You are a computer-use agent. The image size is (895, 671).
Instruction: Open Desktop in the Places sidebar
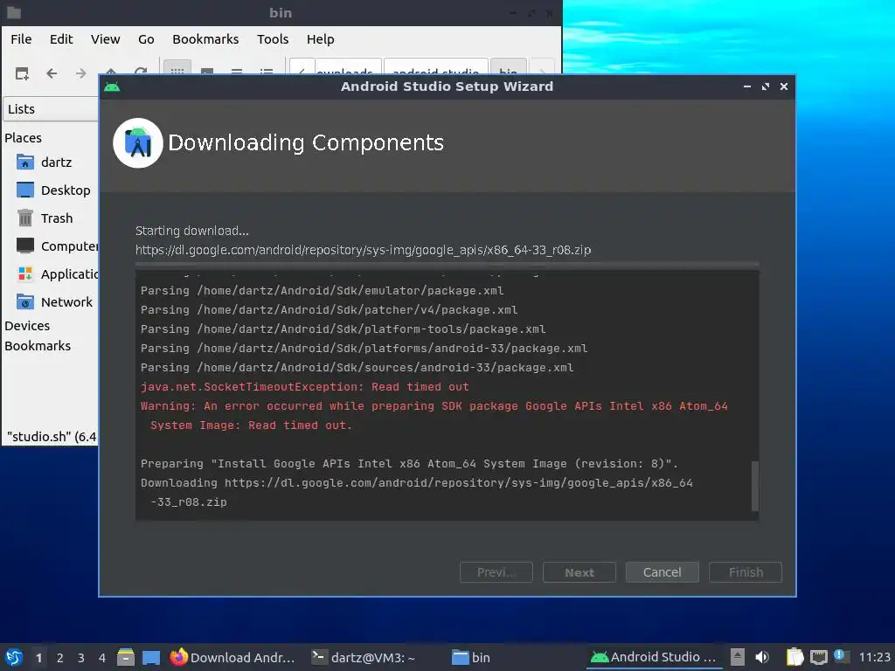click(53, 190)
